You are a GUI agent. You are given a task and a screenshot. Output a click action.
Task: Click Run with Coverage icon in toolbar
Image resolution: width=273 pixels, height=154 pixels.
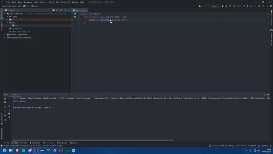pos(230,6)
